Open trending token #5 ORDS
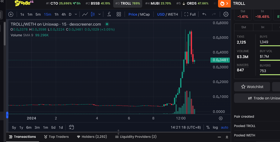Image resolution: width=280 pixels, height=142 pixels. point(192,3)
